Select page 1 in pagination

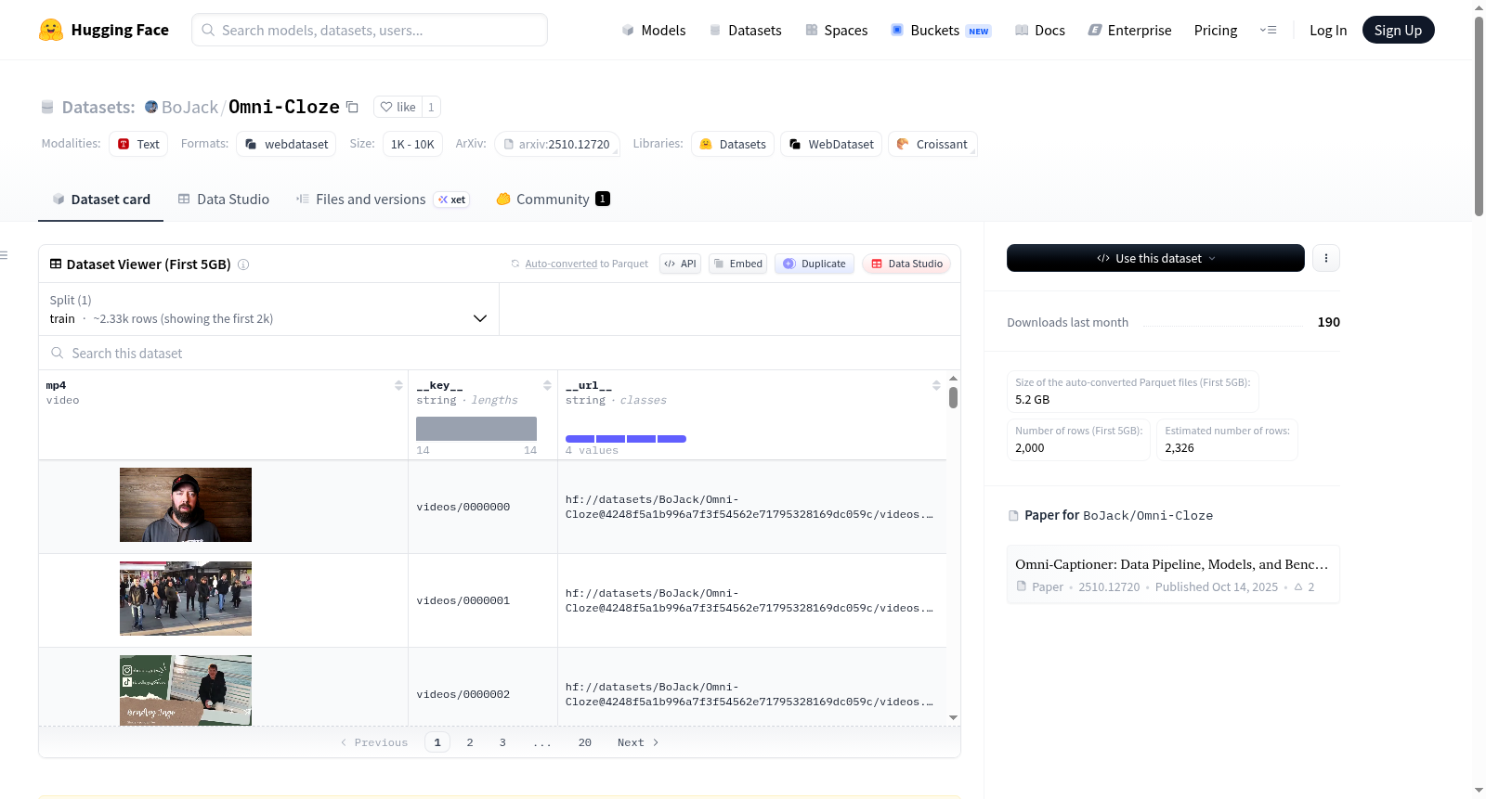click(x=437, y=742)
